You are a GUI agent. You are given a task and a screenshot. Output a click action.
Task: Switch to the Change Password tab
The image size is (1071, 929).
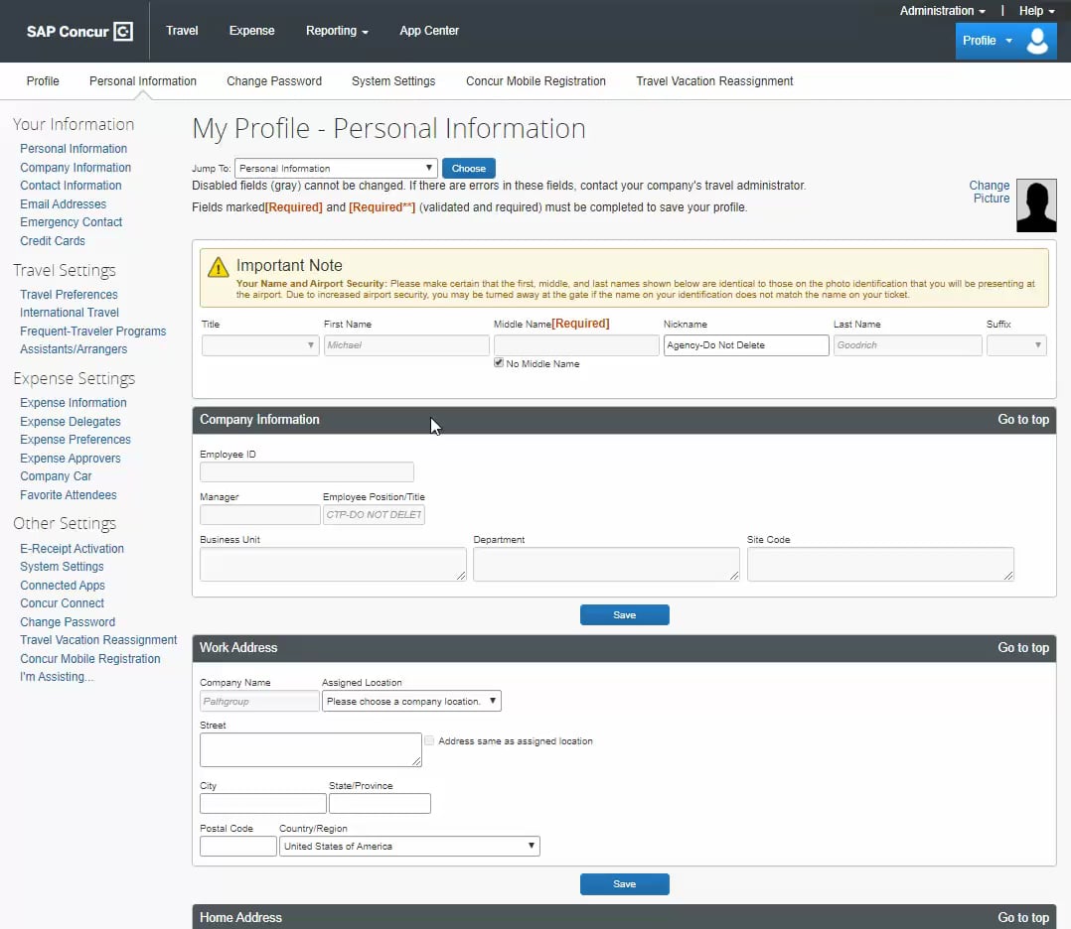coord(274,81)
